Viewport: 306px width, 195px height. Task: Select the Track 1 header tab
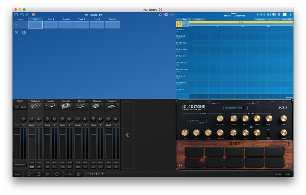point(35,19)
